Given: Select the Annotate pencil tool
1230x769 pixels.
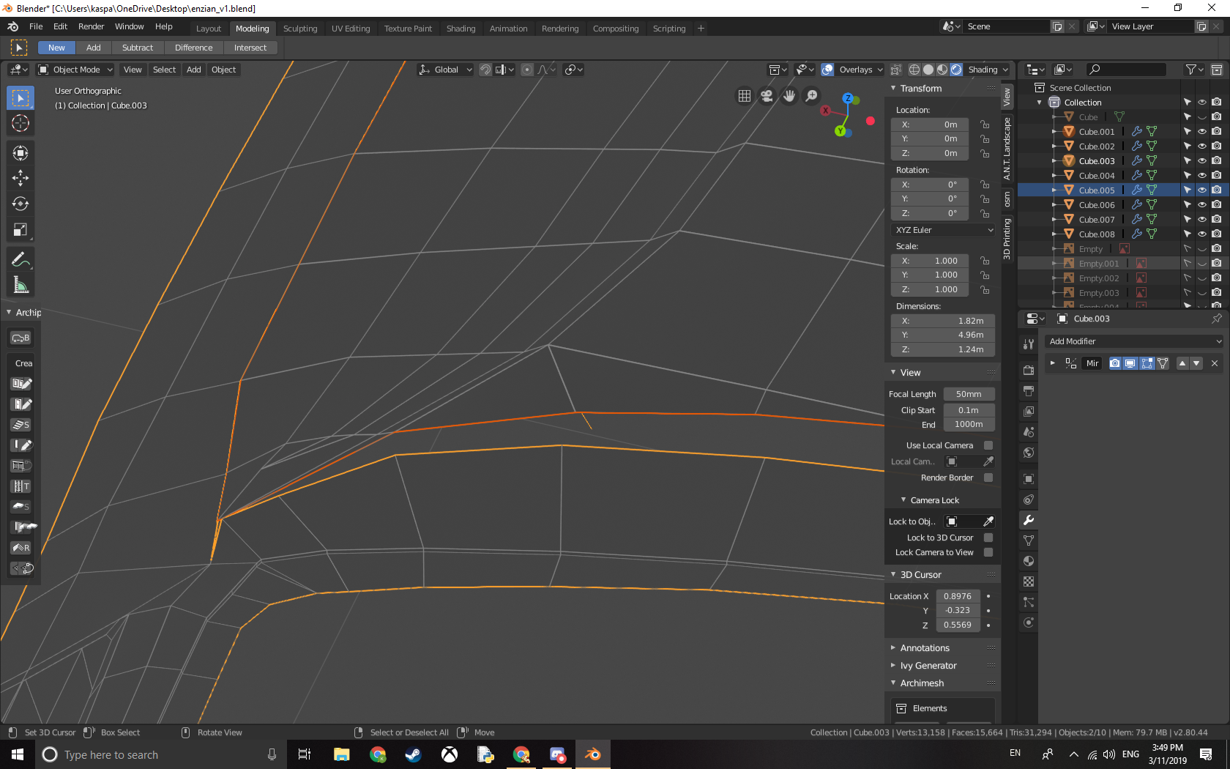Looking at the screenshot, I should coord(20,260).
